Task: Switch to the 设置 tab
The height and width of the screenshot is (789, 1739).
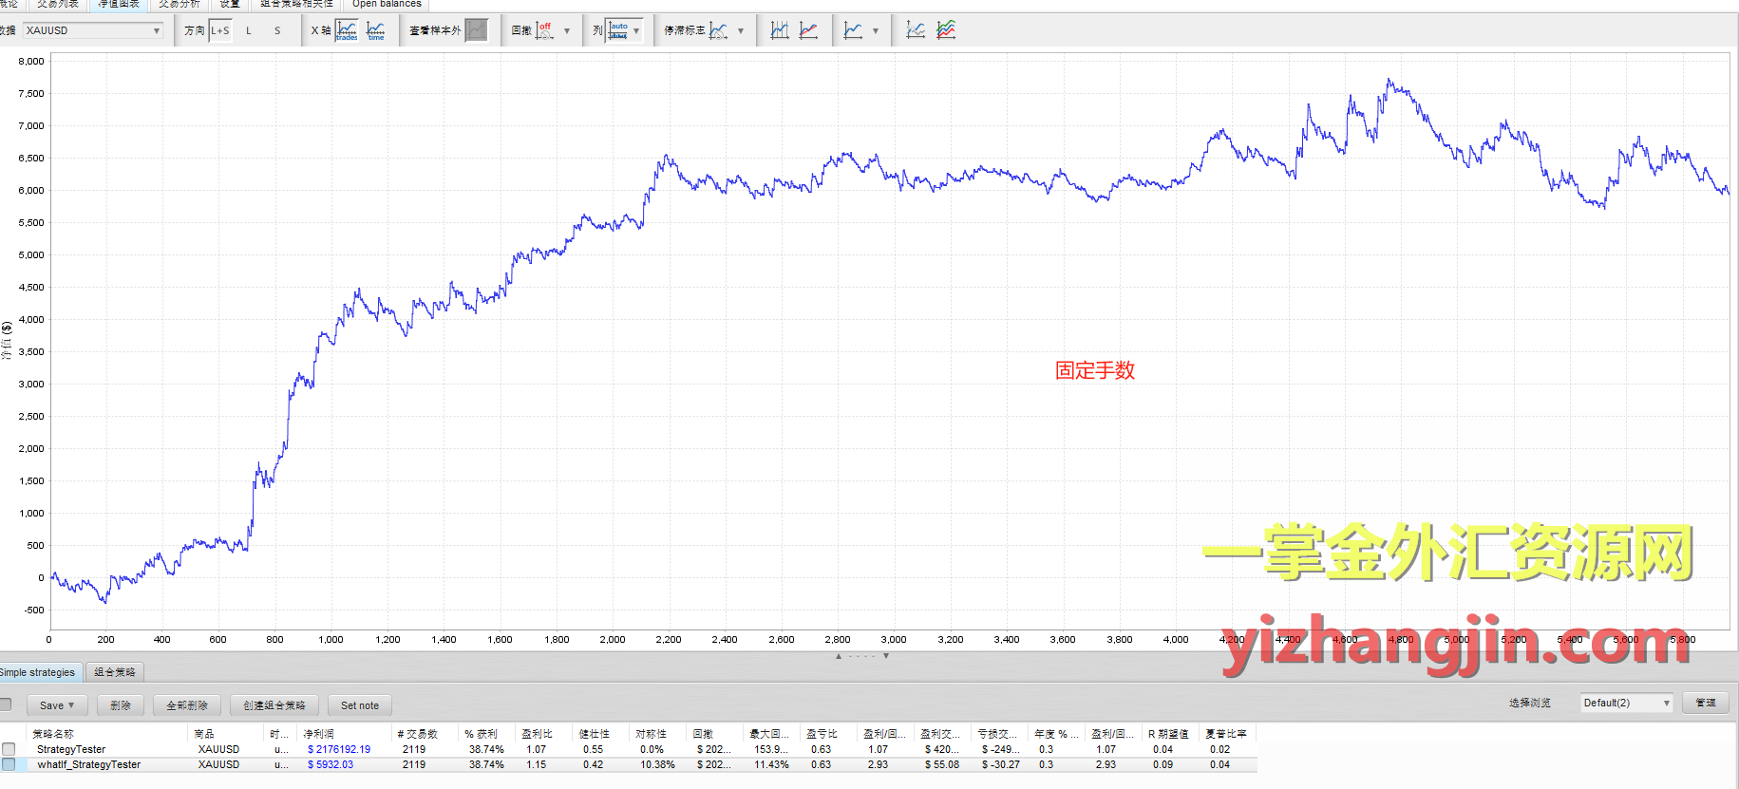Action: tap(230, 5)
